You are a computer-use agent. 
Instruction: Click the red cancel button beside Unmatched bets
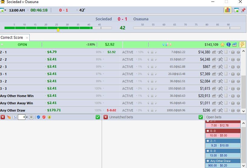[x=106, y=117]
